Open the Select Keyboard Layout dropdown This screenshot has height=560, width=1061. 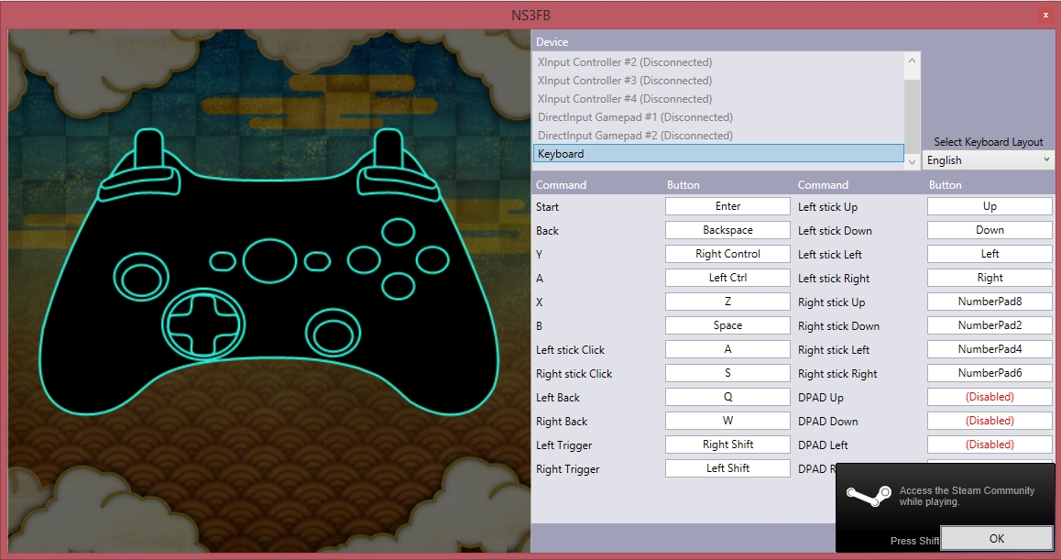pyautogui.click(x=988, y=160)
